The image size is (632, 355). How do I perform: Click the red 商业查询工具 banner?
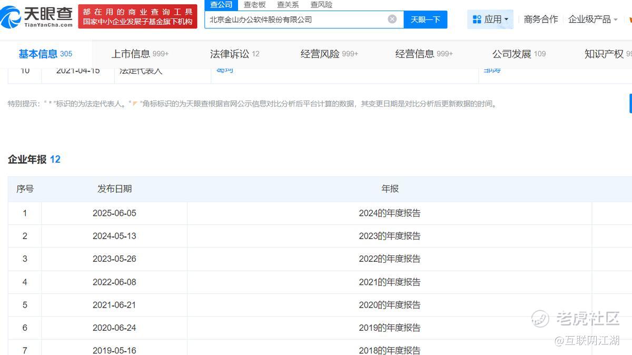pos(137,16)
